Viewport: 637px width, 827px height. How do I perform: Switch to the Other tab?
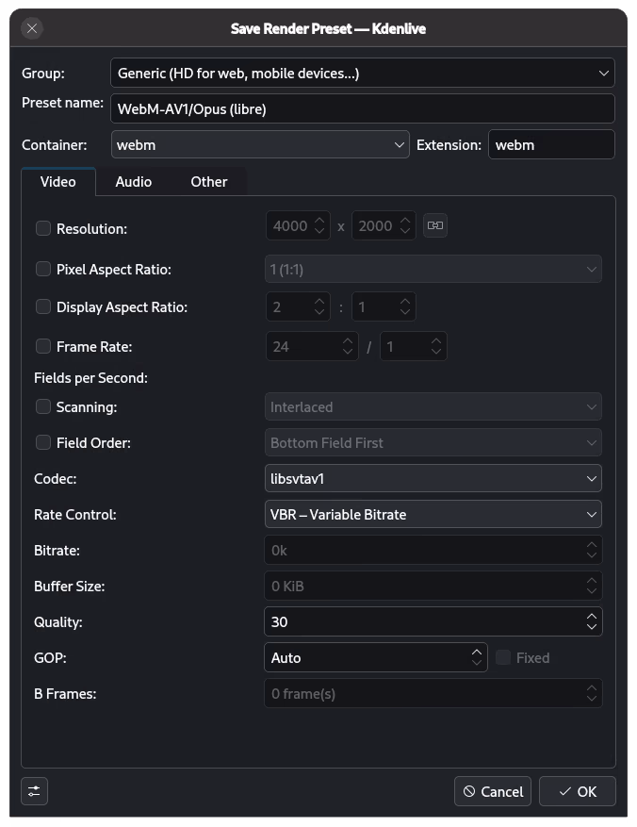point(209,182)
